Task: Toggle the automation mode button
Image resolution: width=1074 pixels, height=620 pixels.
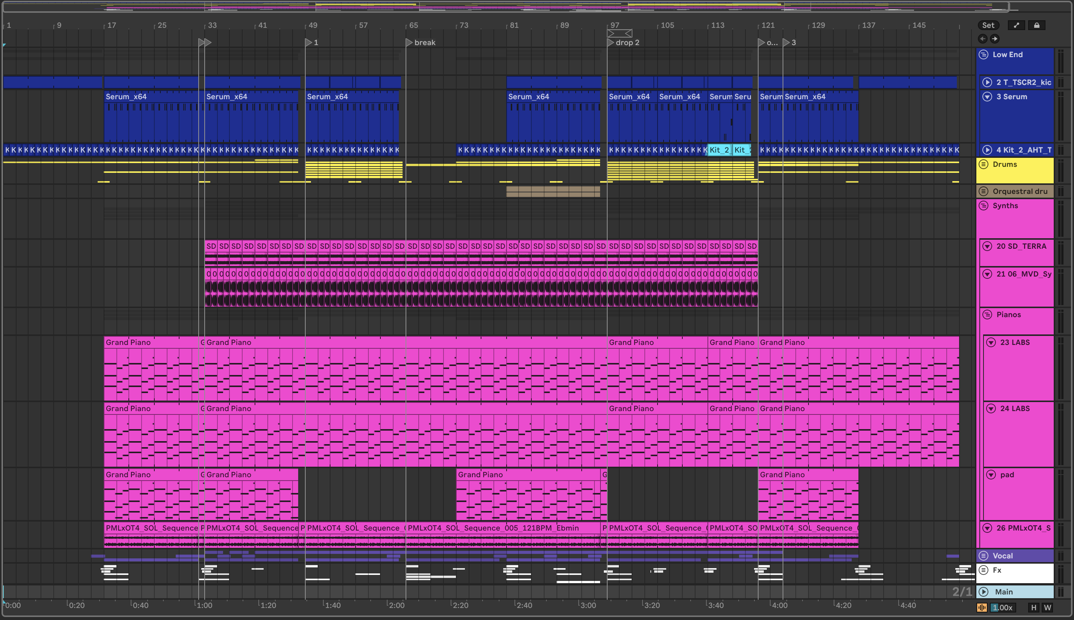Action: pyautogui.click(x=1016, y=25)
